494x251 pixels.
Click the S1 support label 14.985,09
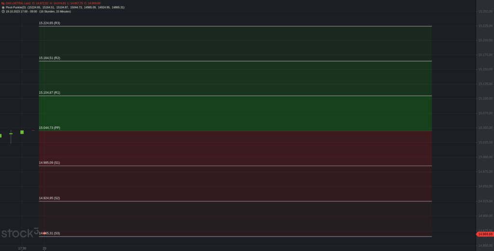pos(50,163)
